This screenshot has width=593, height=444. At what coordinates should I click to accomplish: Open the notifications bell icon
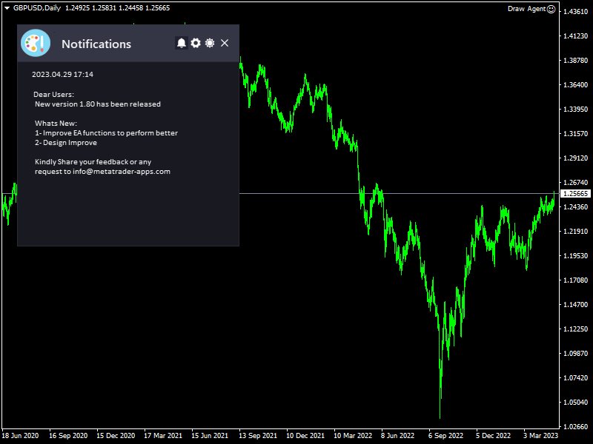tap(182, 44)
